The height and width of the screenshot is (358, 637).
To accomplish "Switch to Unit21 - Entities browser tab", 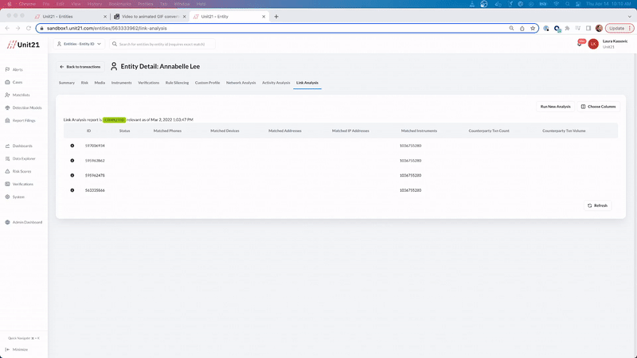I will [70, 17].
